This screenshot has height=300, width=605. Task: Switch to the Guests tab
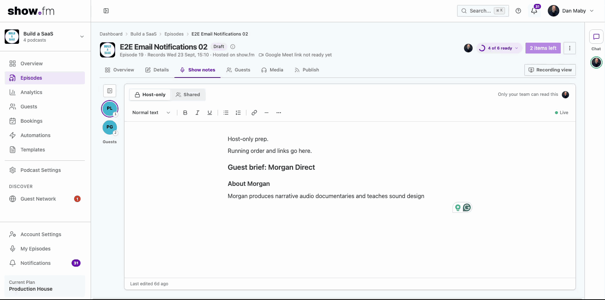tap(238, 70)
